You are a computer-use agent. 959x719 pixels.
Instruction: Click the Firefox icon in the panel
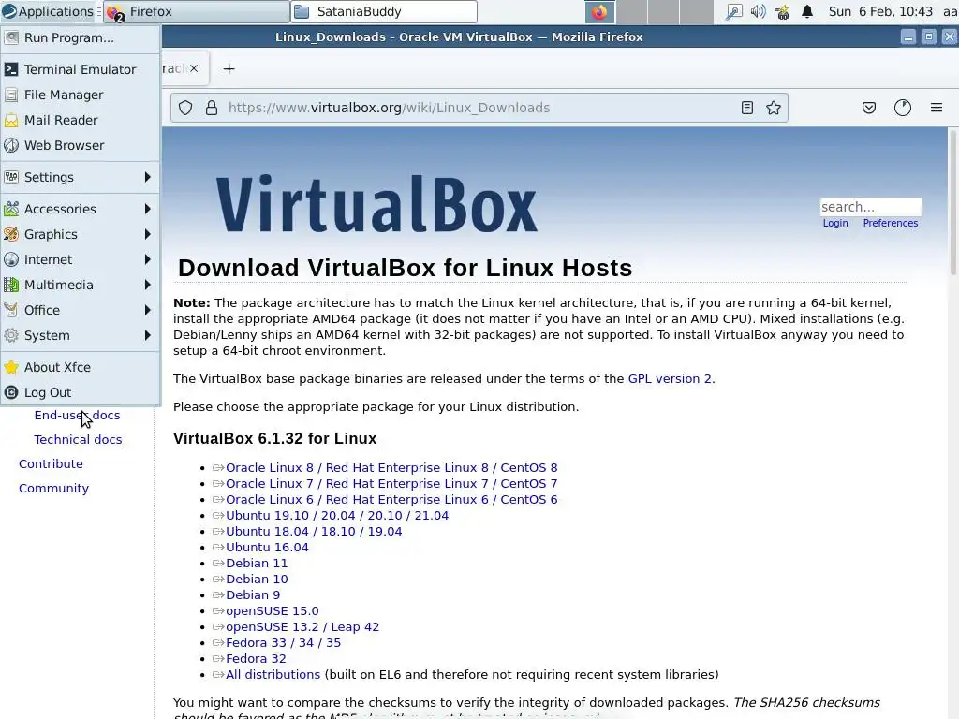point(599,11)
